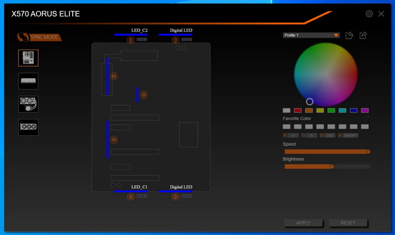Toggle the Sync Mode button
Image resolution: width=395 pixels, height=235 pixels.
coord(39,37)
